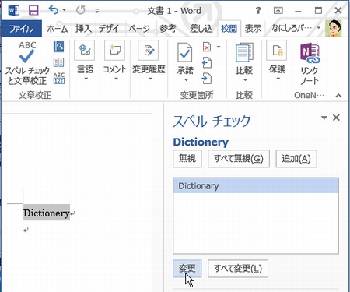Select the suggestion Dictionary in the list
Screen dimensions: 350x292
[256, 186]
